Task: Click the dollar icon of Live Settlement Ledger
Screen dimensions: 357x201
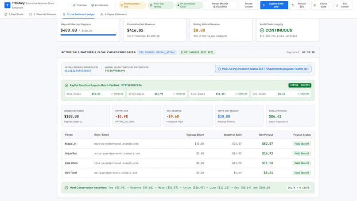Action: (x=64, y=14)
